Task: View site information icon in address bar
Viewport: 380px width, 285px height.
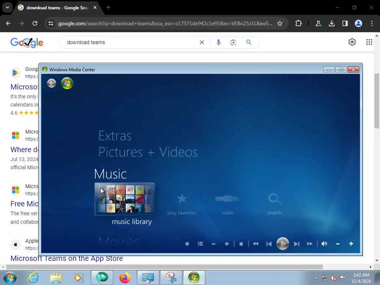Action: click(50, 23)
